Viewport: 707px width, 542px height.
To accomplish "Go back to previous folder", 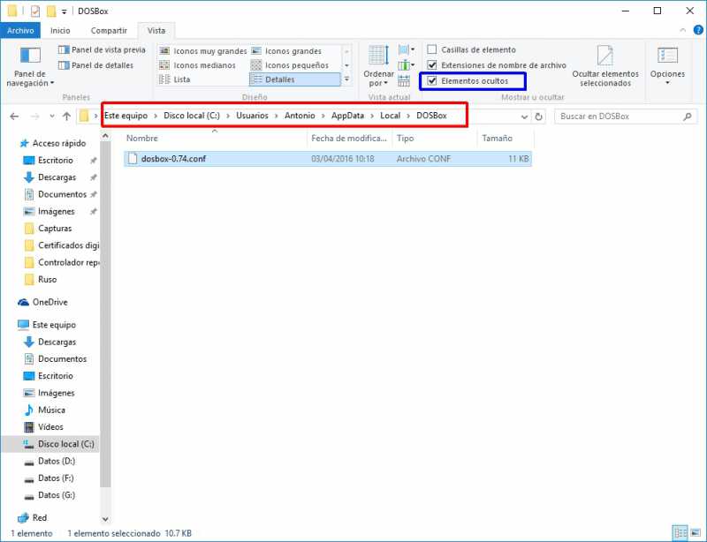I will [x=14, y=117].
